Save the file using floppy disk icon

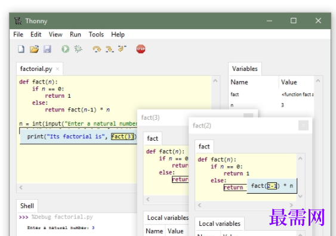pos(47,49)
